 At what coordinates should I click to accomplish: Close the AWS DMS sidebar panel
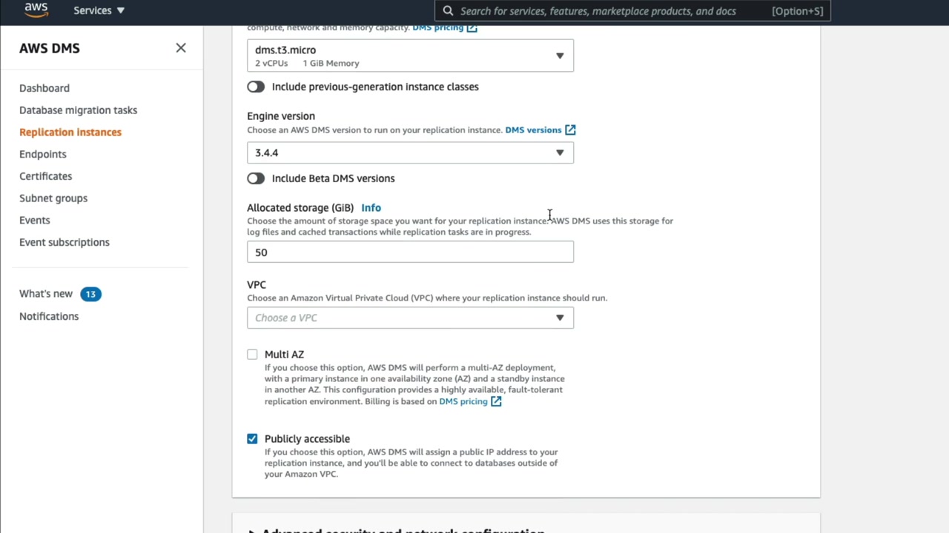181,48
